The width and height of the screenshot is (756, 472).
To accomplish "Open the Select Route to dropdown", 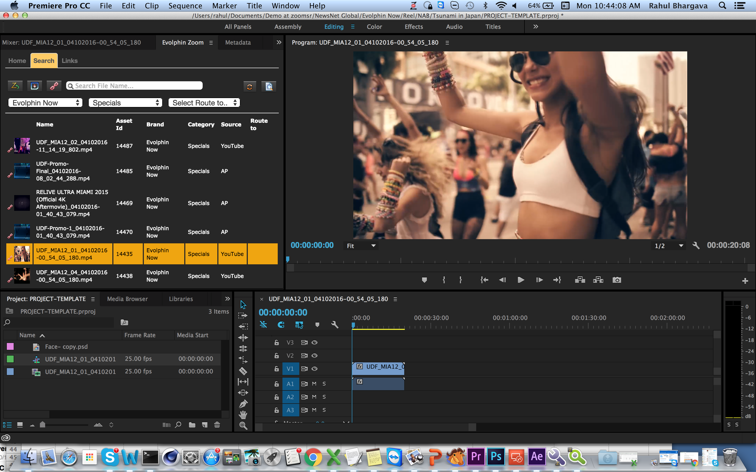I will [204, 103].
